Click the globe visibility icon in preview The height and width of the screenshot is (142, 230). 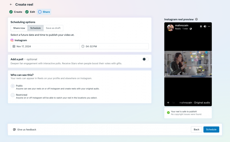[191, 29]
